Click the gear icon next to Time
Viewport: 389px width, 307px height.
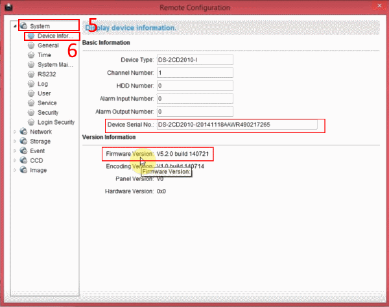pos(30,56)
